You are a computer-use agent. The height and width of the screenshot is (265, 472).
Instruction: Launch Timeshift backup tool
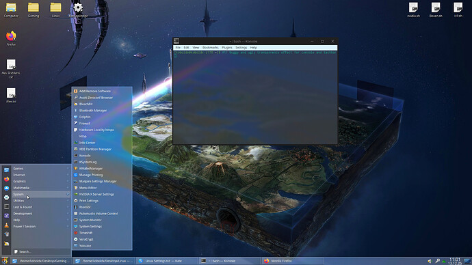tap(102, 233)
